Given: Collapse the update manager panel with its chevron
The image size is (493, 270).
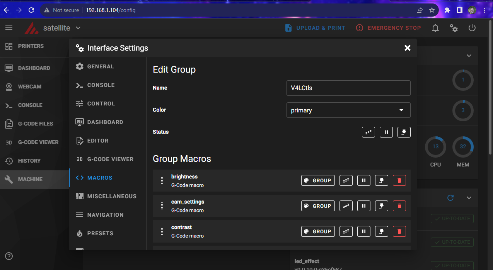Looking at the screenshot, I should coord(469,198).
